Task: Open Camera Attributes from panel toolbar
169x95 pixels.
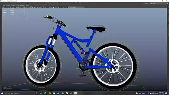Action: 7,7
